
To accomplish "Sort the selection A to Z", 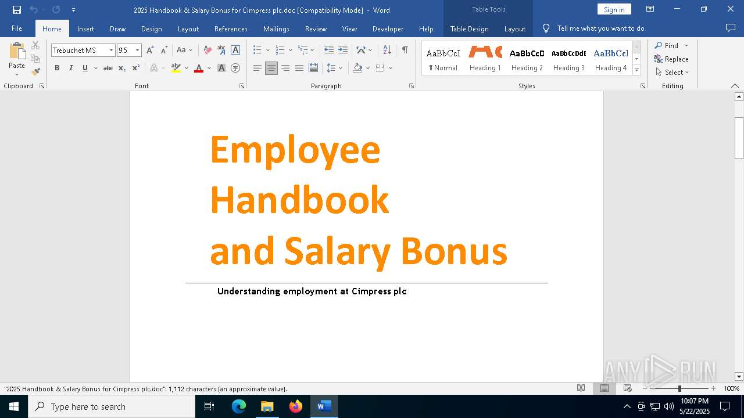I will click(387, 50).
